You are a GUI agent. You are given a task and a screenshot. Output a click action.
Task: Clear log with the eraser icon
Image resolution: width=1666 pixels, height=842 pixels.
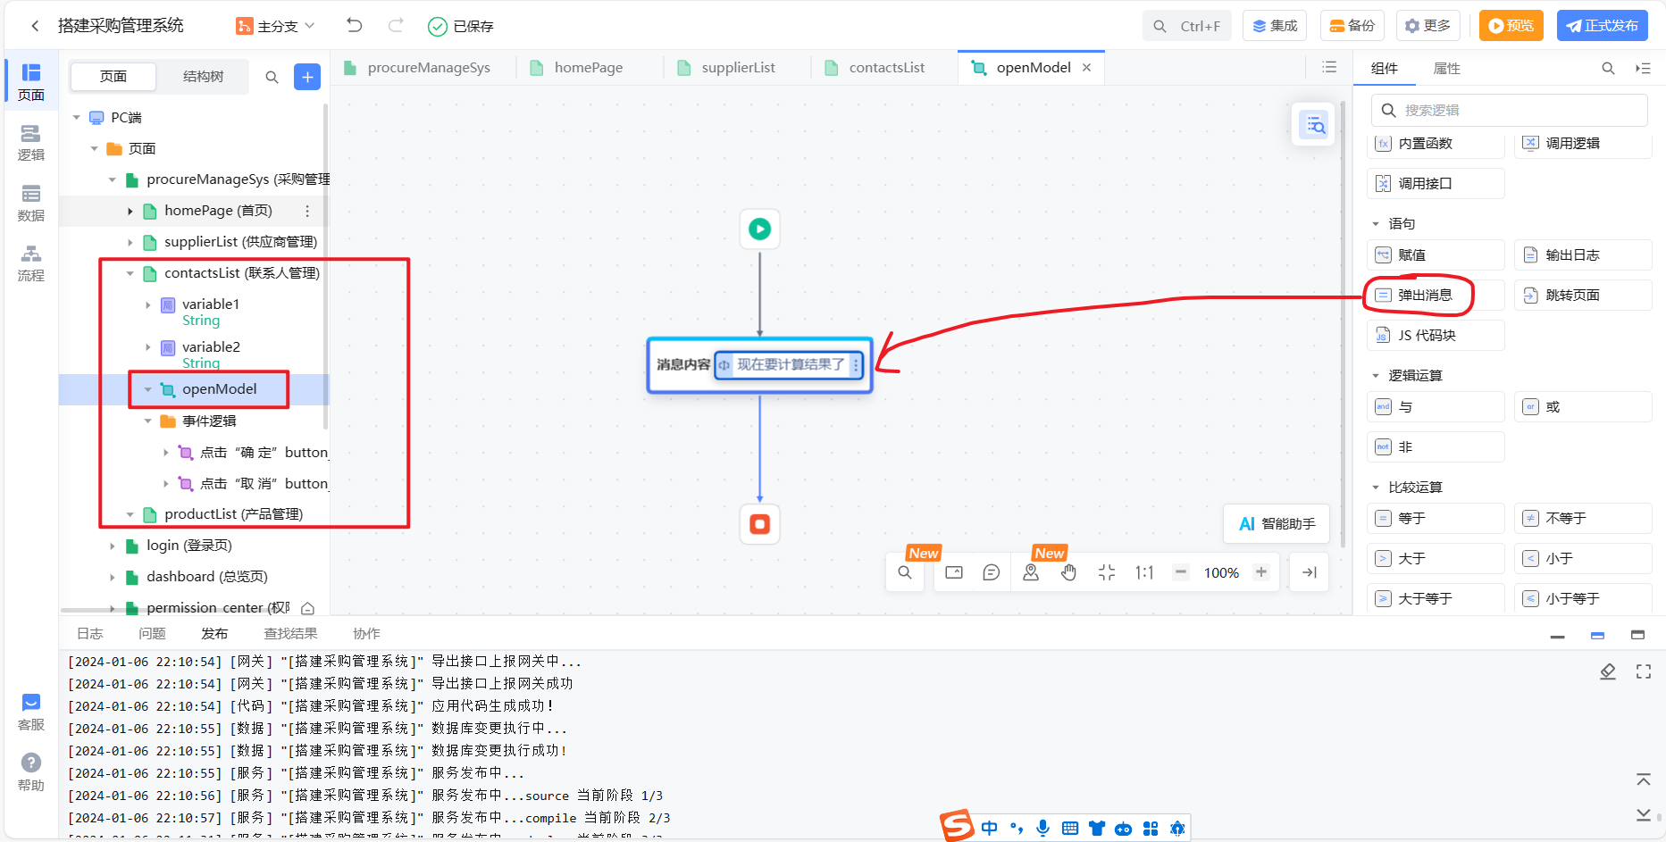1608,671
